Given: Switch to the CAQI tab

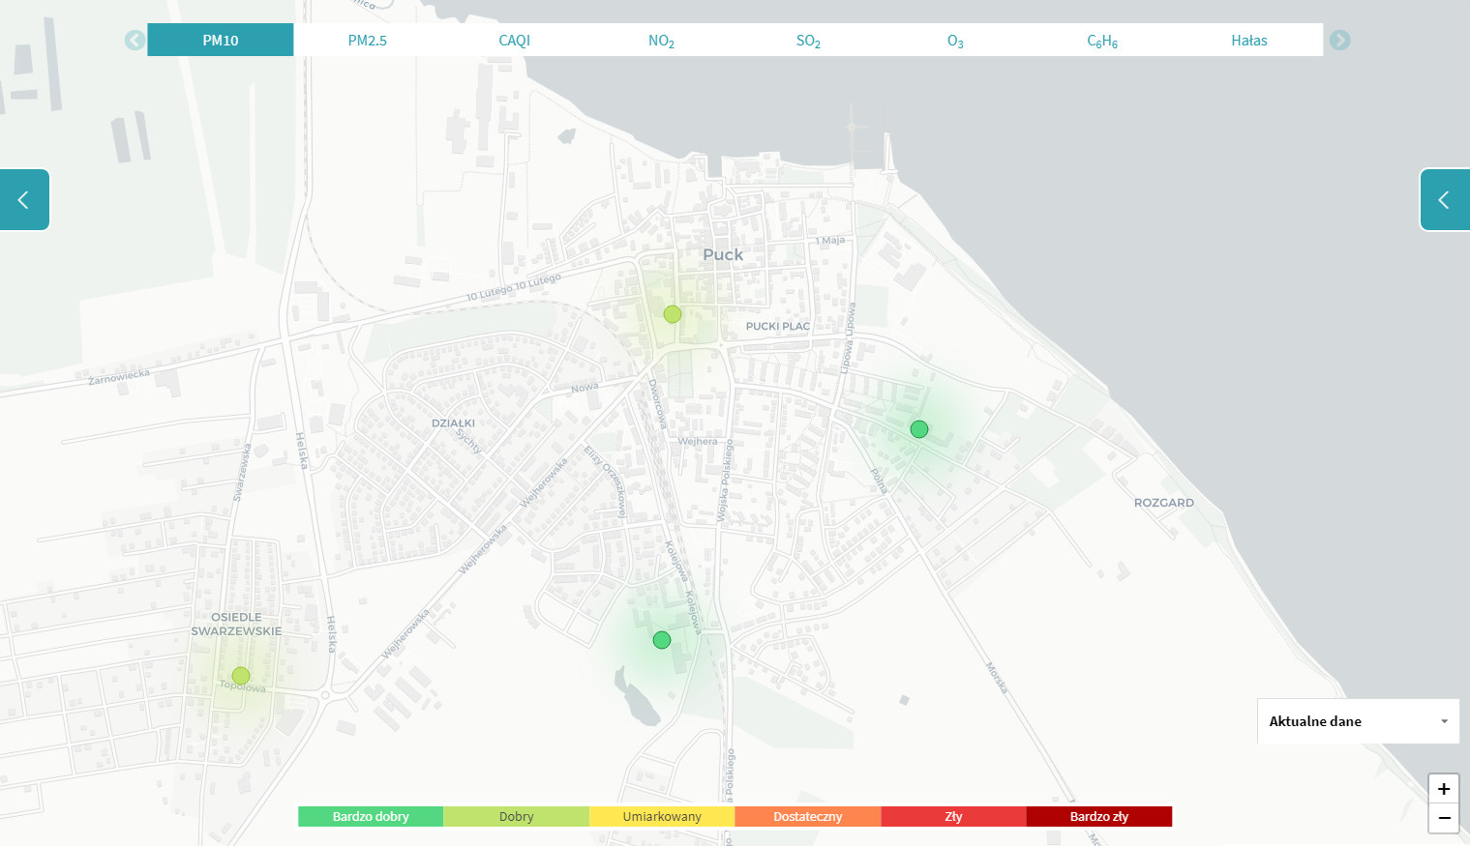Looking at the screenshot, I should click(x=514, y=41).
